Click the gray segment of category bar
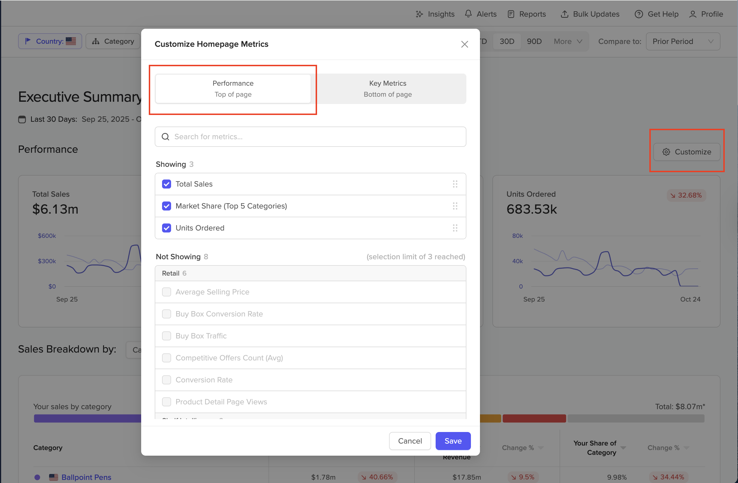The image size is (738, 483). point(636,418)
